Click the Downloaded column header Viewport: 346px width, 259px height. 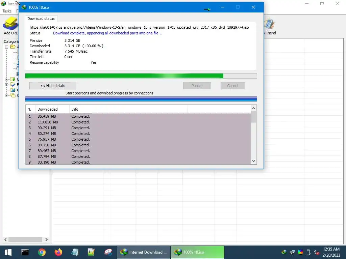[x=52, y=109]
